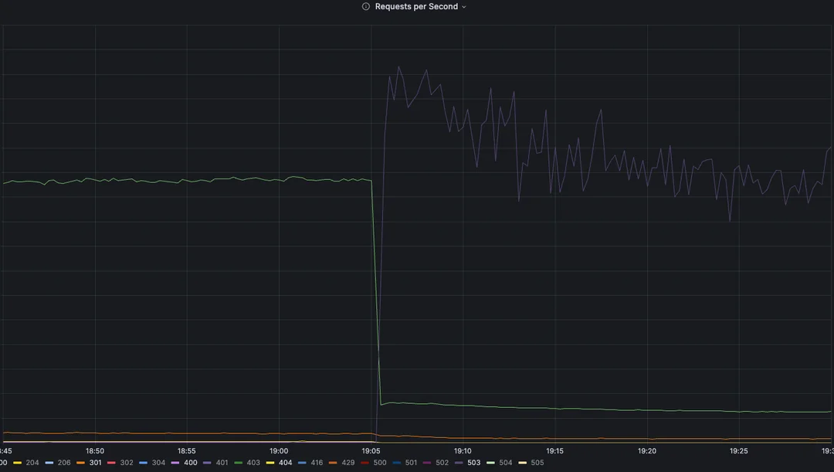The height and width of the screenshot is (472, 834).
Task: Toggle the 301 series in the legend
Action: [95, 463]
